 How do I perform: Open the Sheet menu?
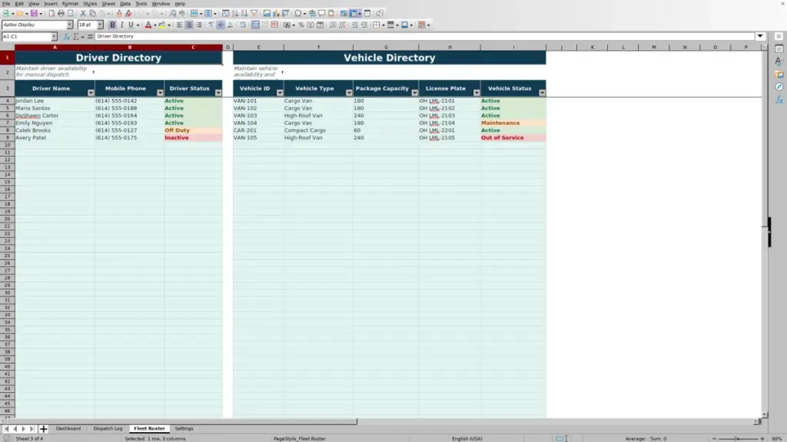[x=108, y=4]
